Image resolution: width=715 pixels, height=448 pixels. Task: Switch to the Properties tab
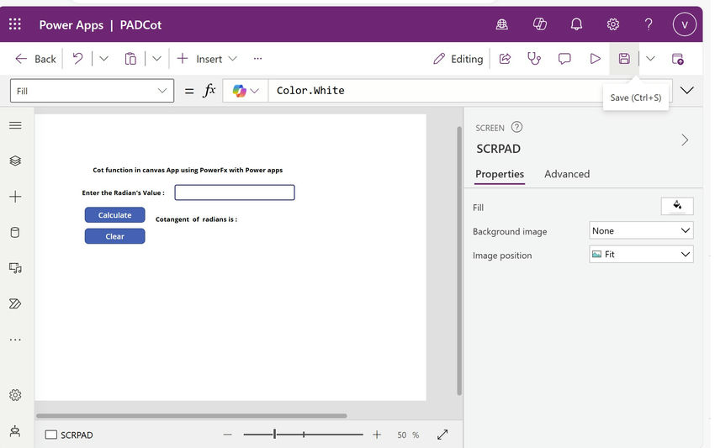coord(500,174)
